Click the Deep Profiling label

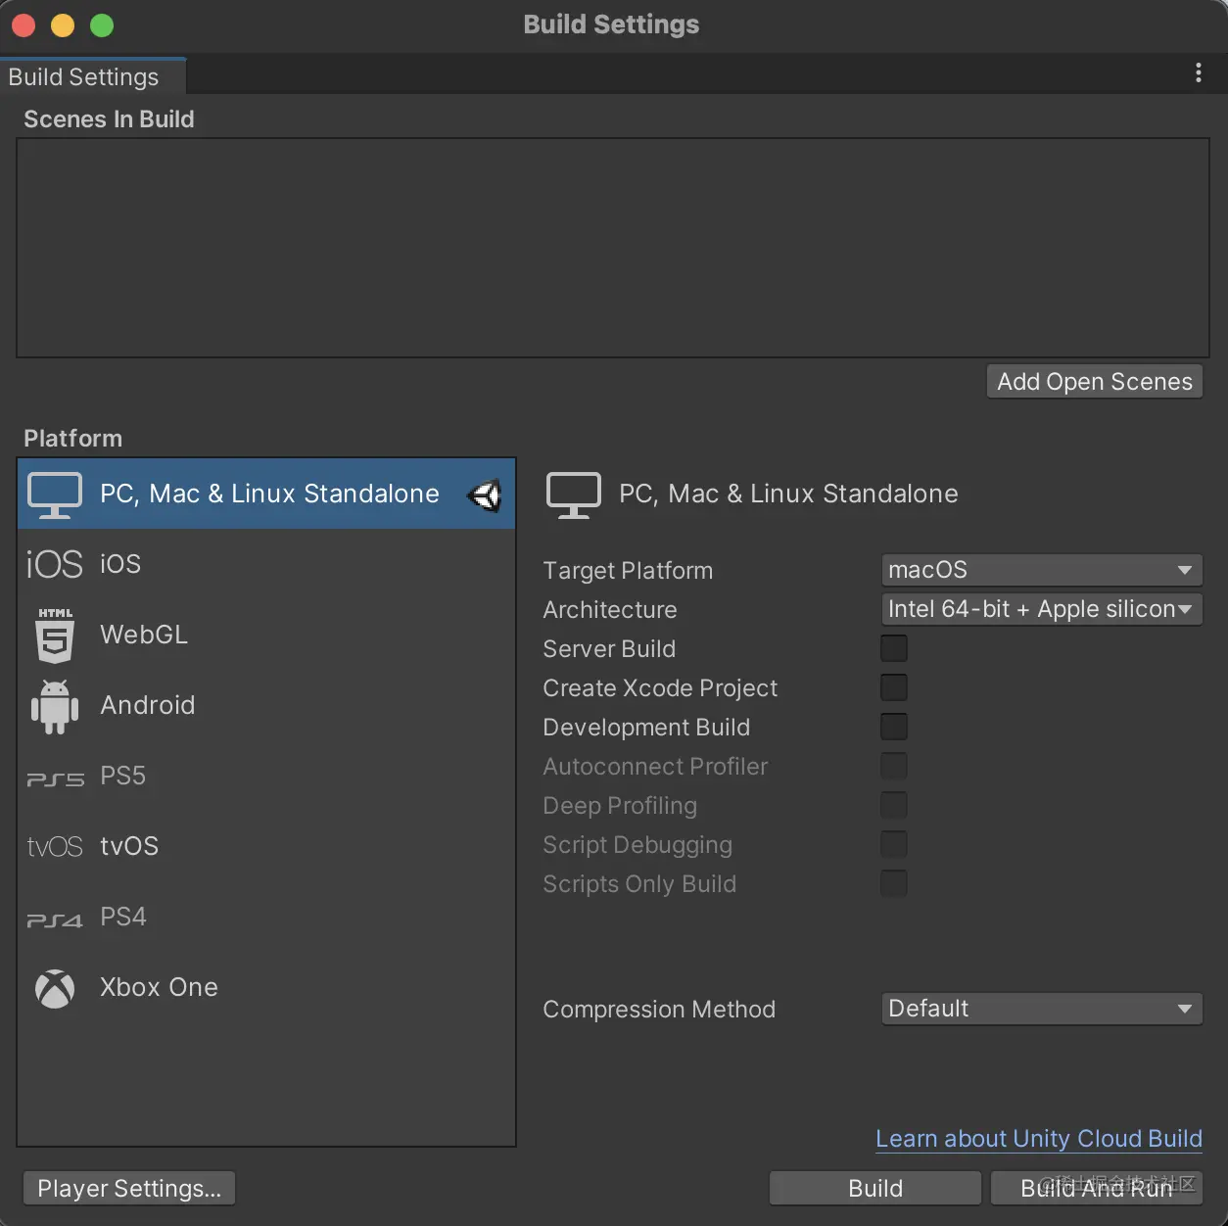click(x=620, y=806)
